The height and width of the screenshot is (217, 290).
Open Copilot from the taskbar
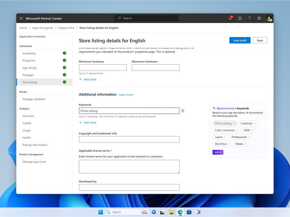[x=154, y=212]
